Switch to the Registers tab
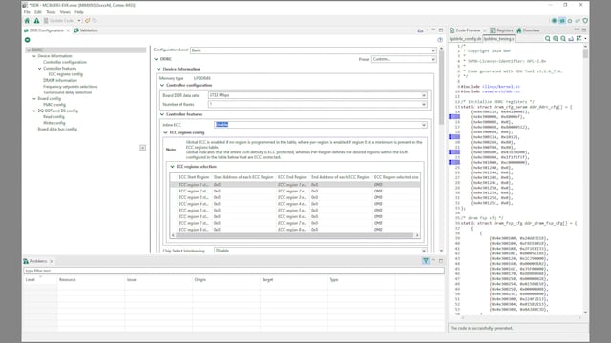 (501, 30)
